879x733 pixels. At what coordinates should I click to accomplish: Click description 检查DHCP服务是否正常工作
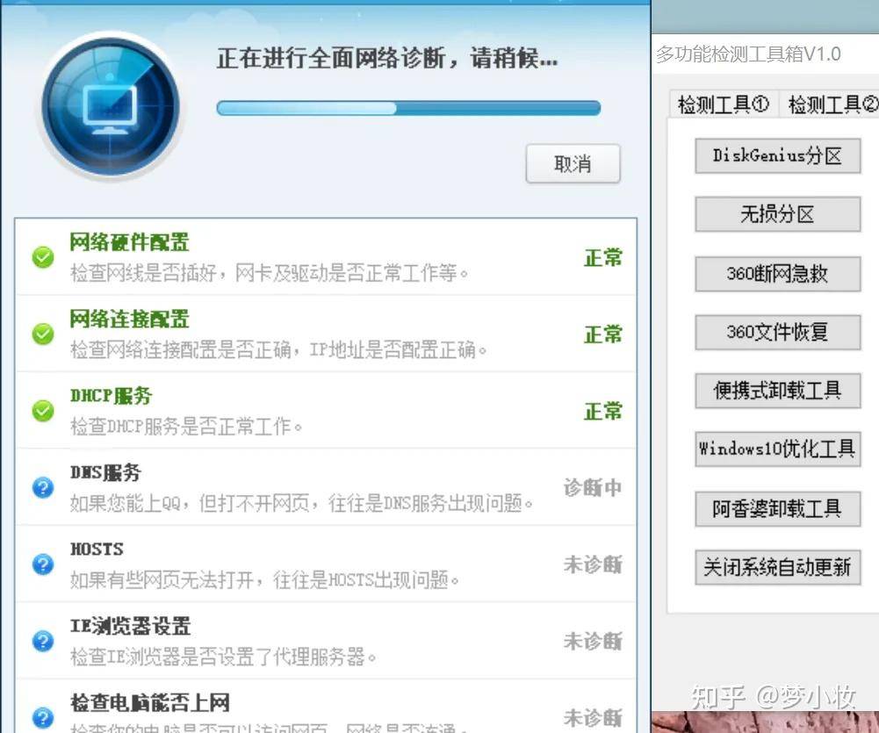pos(185,427)
